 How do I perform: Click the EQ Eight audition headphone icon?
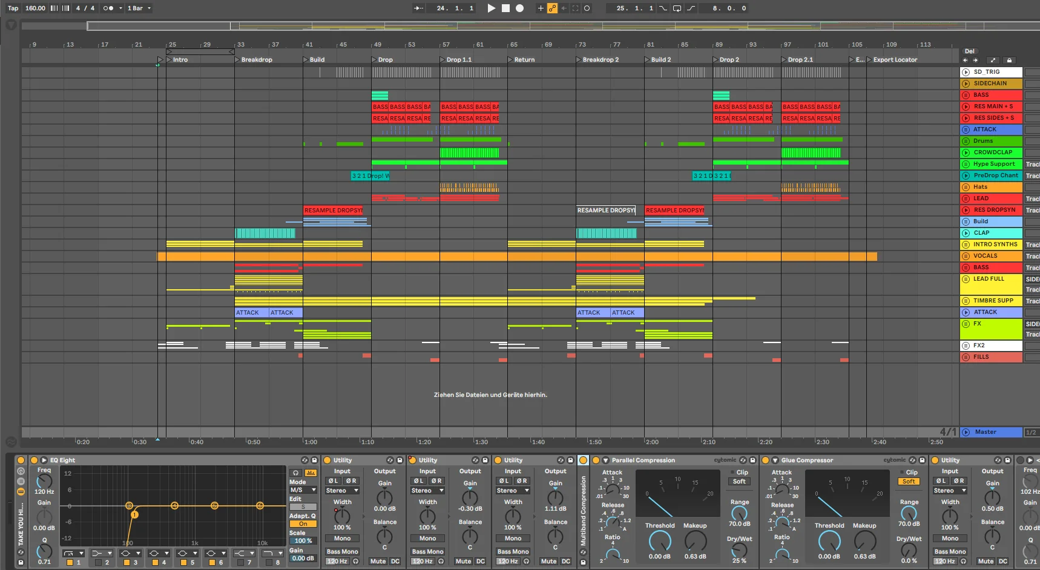295,473
